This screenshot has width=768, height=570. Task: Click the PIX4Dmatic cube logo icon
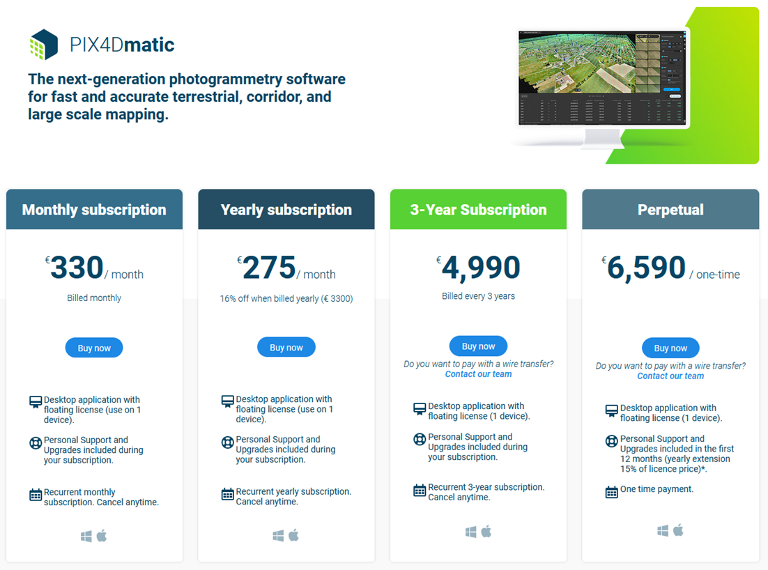click(44, 45)
